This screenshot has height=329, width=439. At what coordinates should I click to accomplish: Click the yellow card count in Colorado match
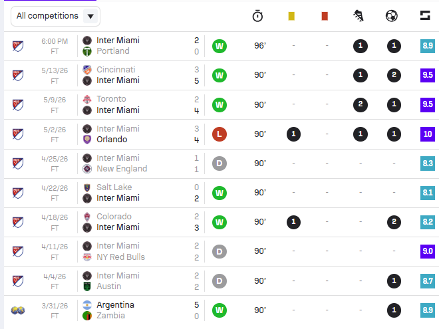point(293,222)
